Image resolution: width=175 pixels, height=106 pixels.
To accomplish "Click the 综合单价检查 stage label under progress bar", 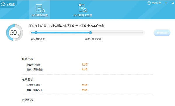I will [38, 39].
